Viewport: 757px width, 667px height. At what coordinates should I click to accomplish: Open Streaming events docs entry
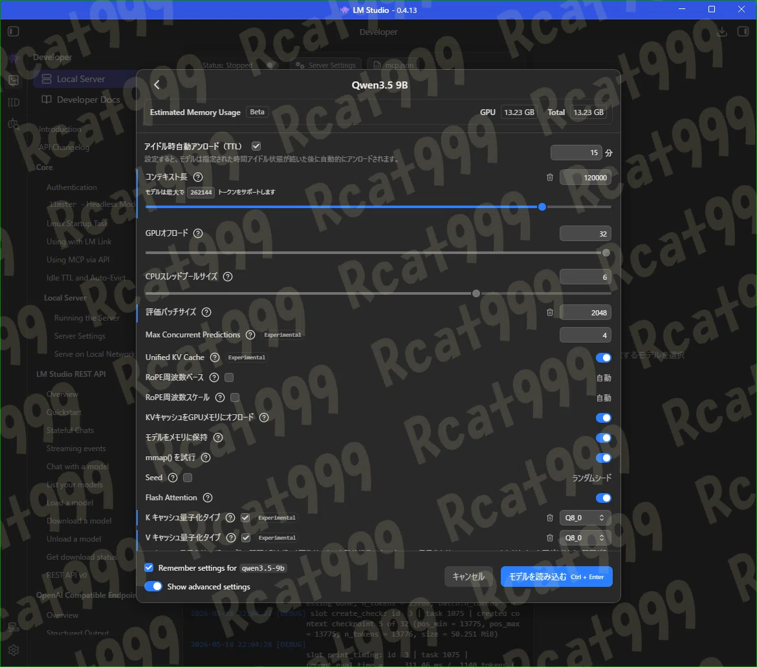(x=76, y=449)
